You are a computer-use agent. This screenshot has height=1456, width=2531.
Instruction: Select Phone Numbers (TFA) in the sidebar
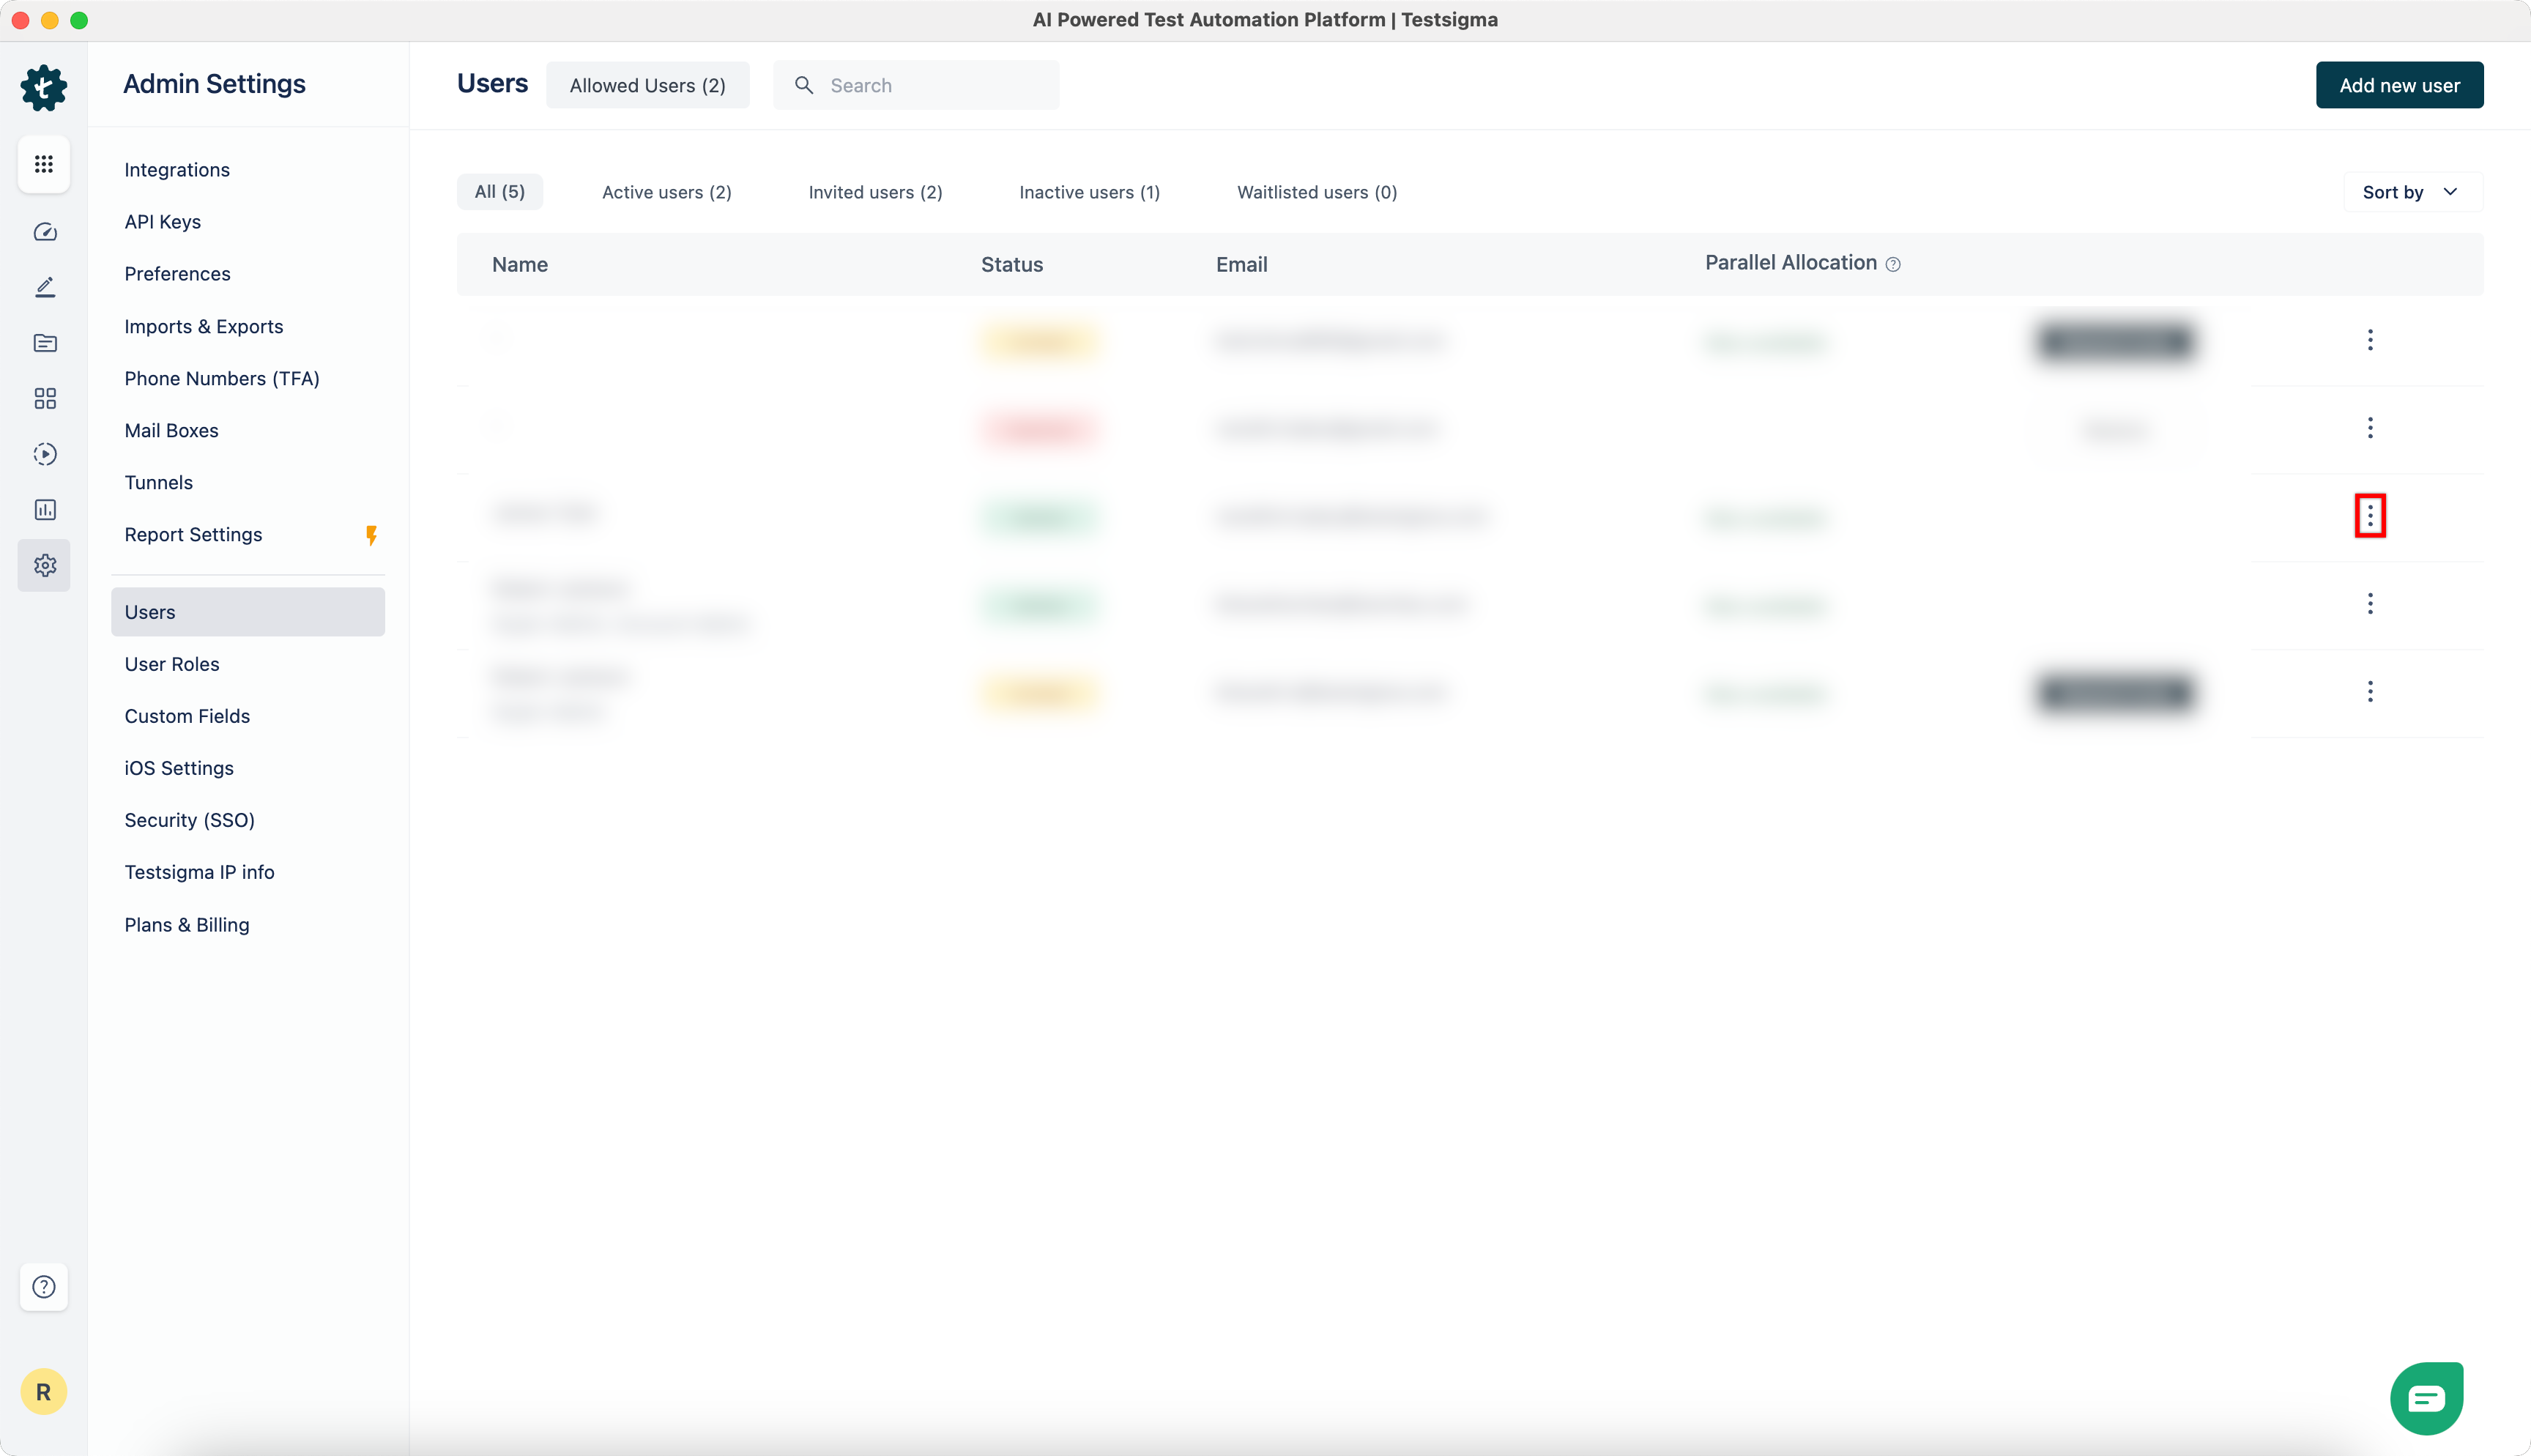click(222, 379)
